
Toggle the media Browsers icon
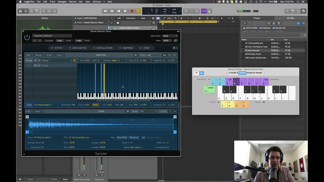[304, 11]
